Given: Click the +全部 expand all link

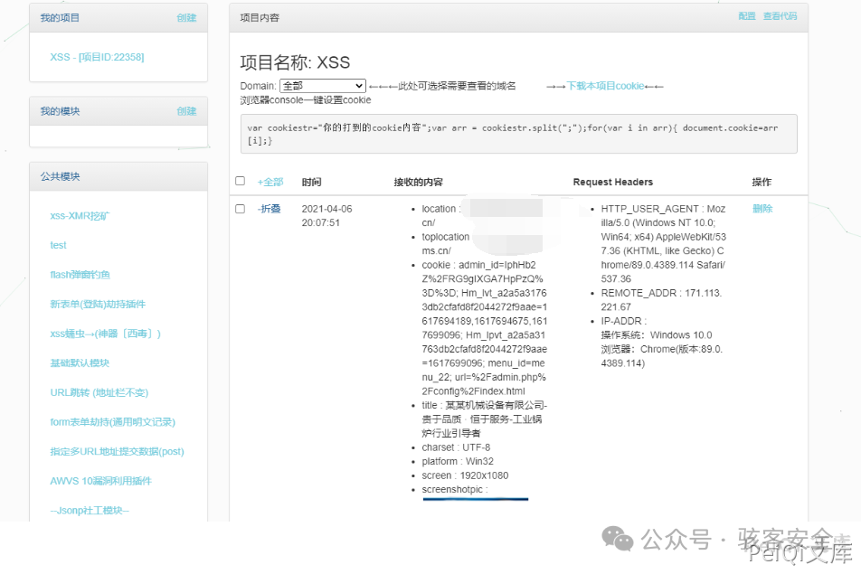Looking at the screenshot, I should point(270,183).
